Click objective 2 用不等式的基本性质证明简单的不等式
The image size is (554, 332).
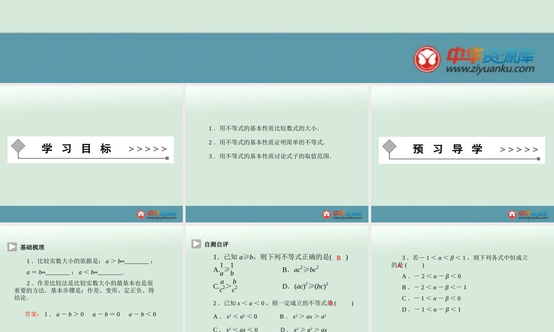(x=267, y=142)
